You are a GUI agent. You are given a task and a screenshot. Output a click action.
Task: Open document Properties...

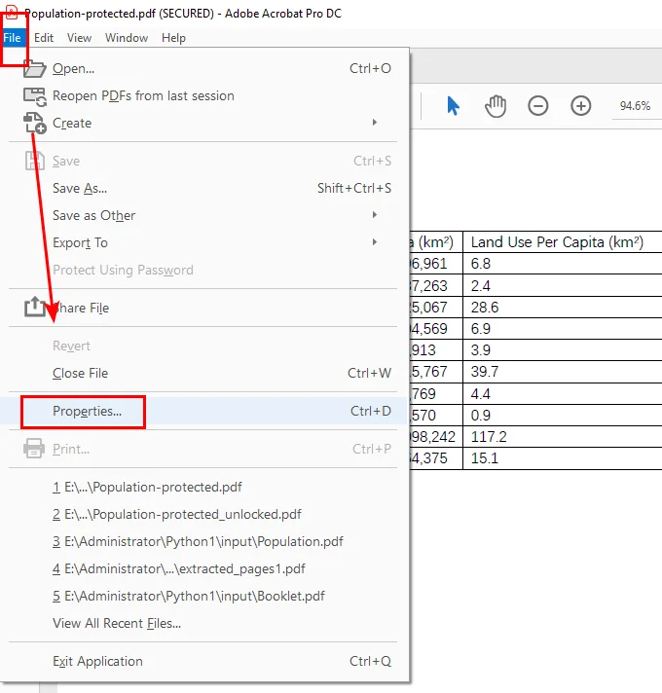tap(203, 411)
